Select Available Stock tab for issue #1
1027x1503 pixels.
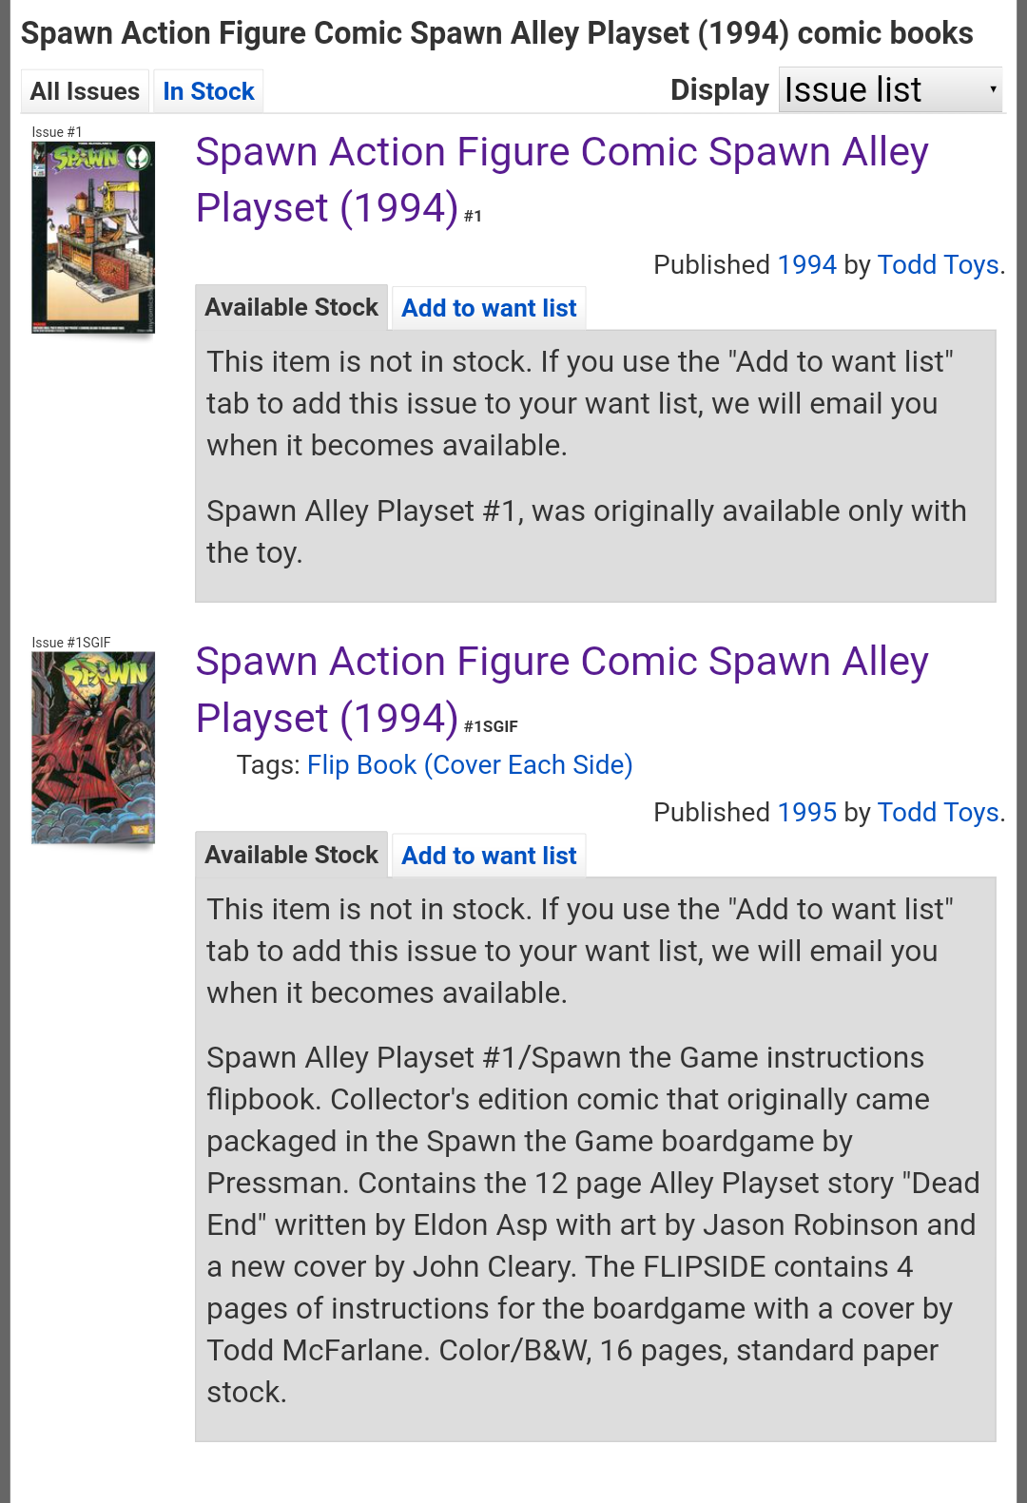pyautogui.click(x=291, y=307)
